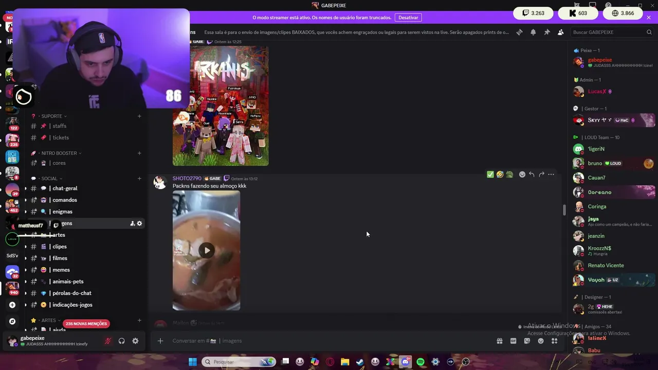Open more options on SHOTO2790 message
Image resolution: width=658 pixels, height=370 pixels.
[x=551, y=174]
